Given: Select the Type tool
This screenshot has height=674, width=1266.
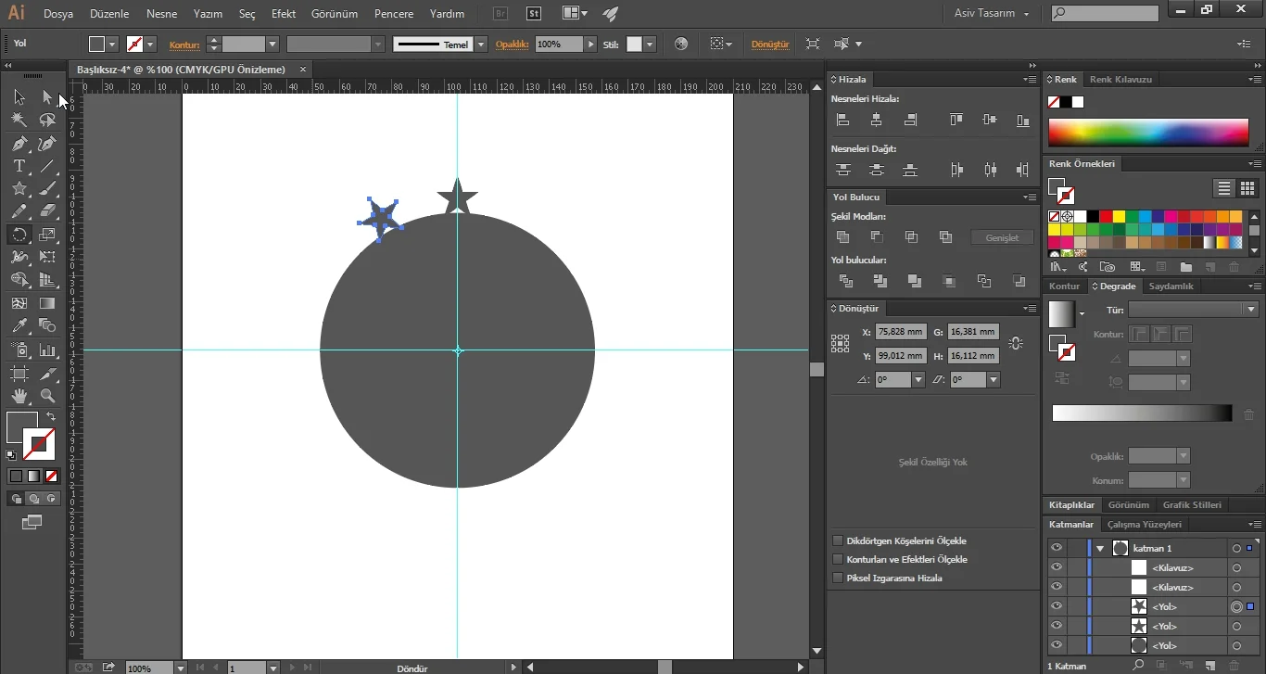Looking at the screenshot, I should 19,167.
